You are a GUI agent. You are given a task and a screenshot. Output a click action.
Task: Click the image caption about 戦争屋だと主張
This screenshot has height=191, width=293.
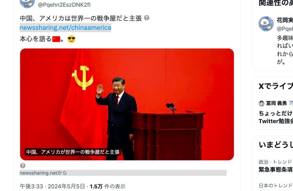[73, 152]
